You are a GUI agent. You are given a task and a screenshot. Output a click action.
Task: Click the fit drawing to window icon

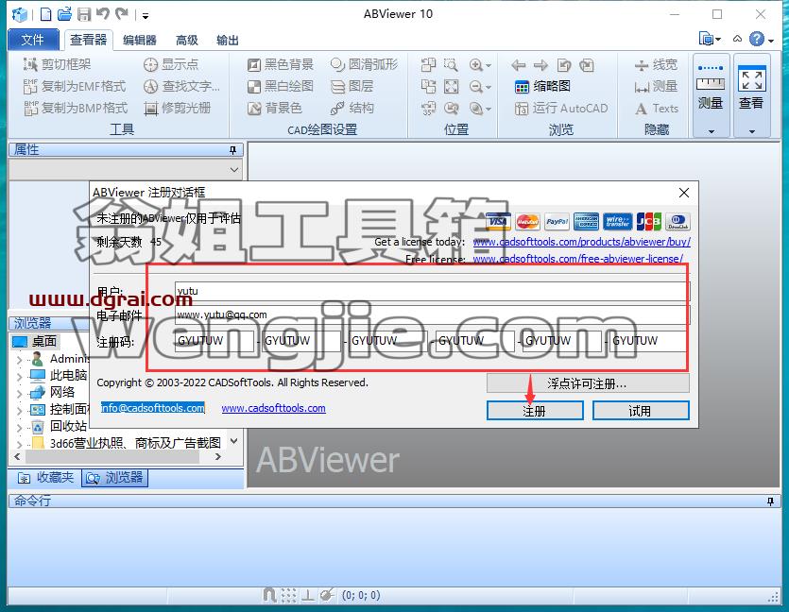(x=452, y=87)
